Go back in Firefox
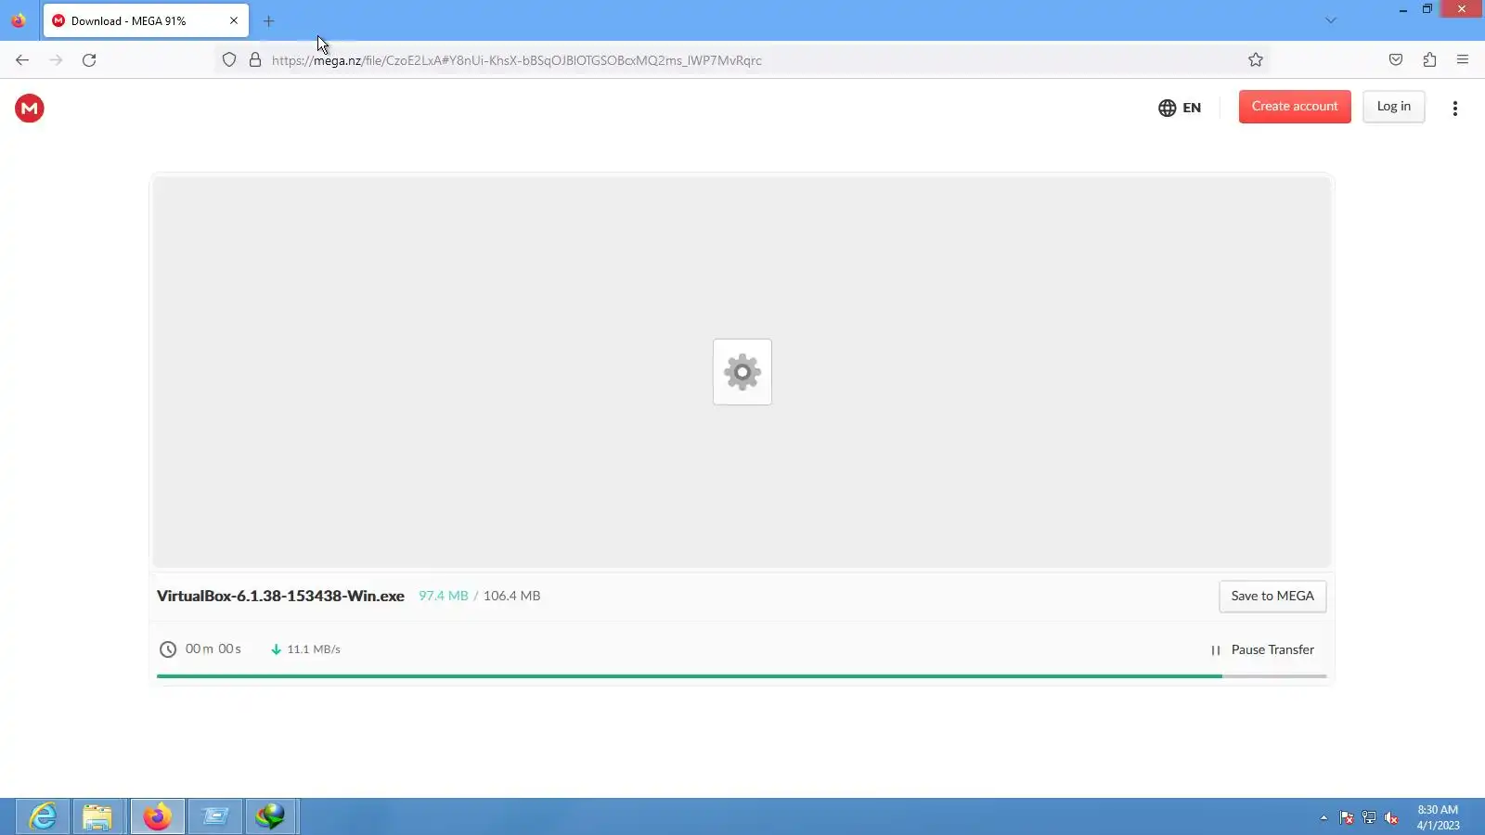The image size is (1485, 835). pyautogui.click(x=22, y=60)
